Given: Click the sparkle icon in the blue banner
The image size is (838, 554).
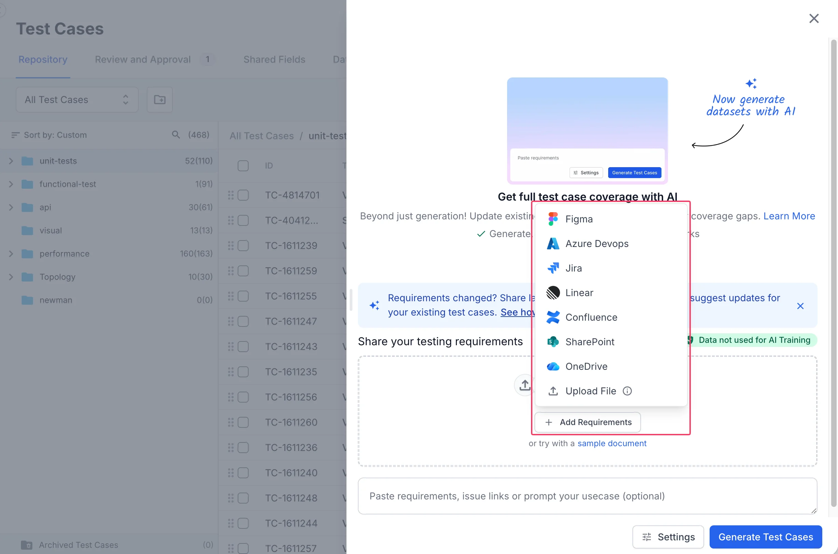Looking at the screenshot, I should coord(375,305).
